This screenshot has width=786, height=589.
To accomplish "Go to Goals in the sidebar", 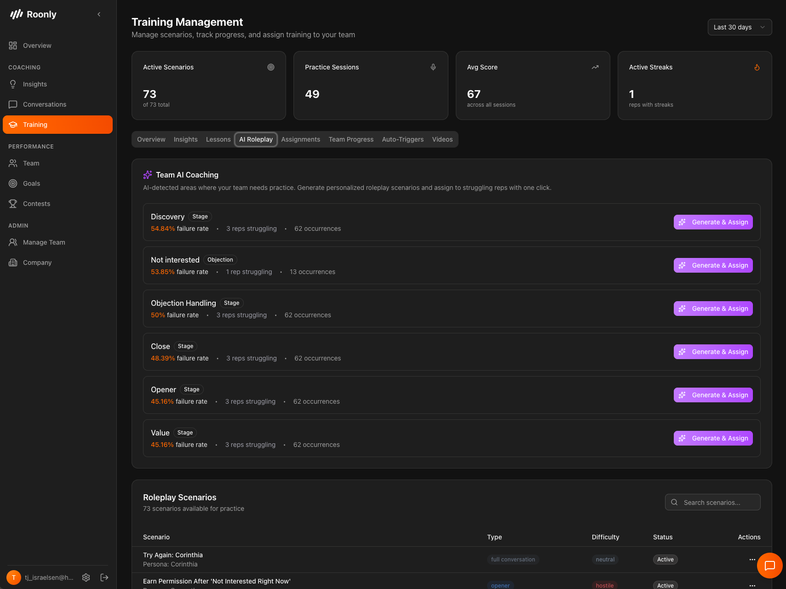I will coord(31,183).
